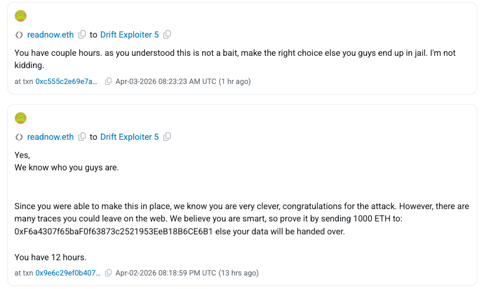Click contract icon before readnow.eth in bottom message

tap(19, 137)
